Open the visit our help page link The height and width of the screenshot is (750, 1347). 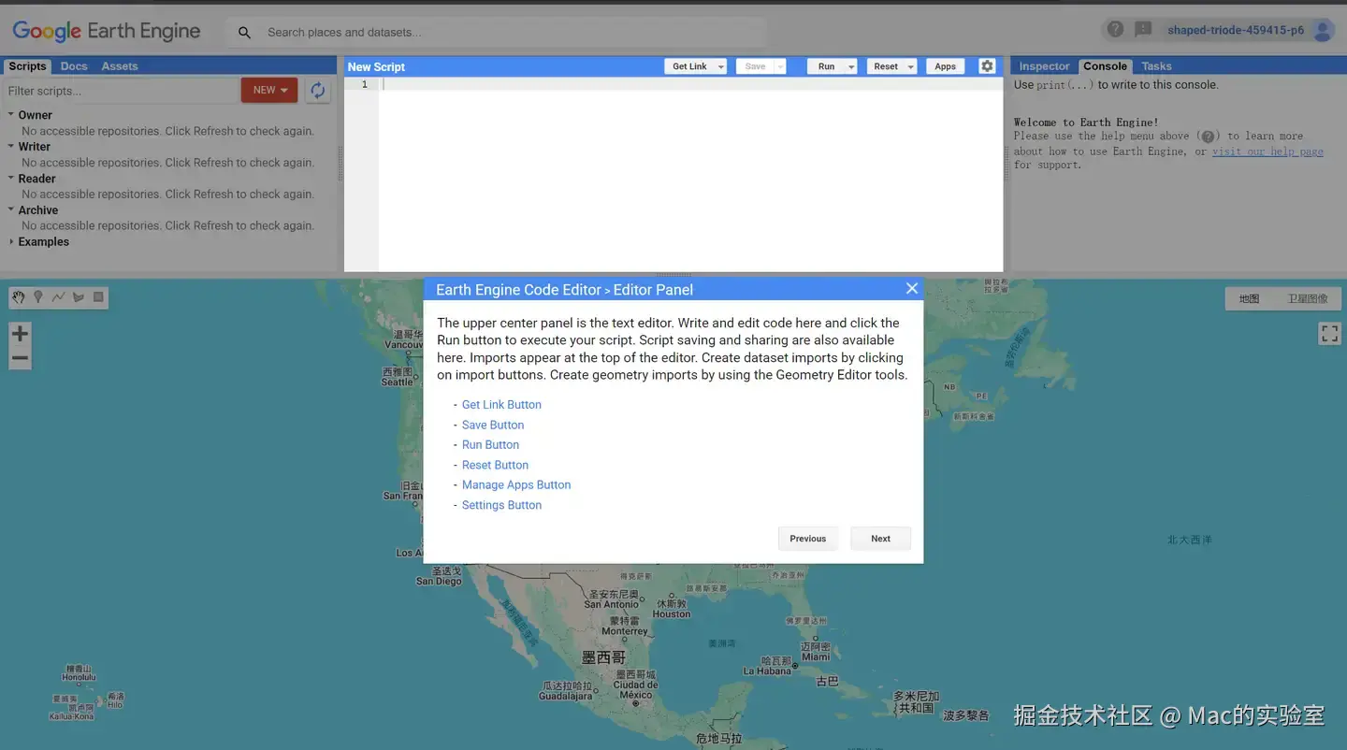(x=1267, y=151)
